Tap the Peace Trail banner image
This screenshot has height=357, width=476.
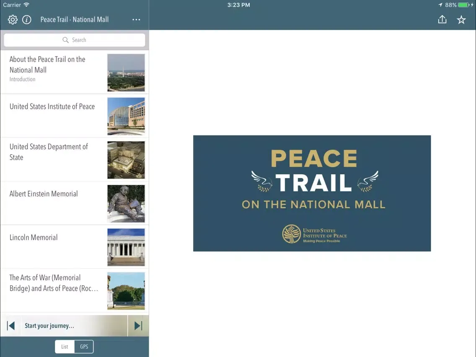click(x=312, y=194)
